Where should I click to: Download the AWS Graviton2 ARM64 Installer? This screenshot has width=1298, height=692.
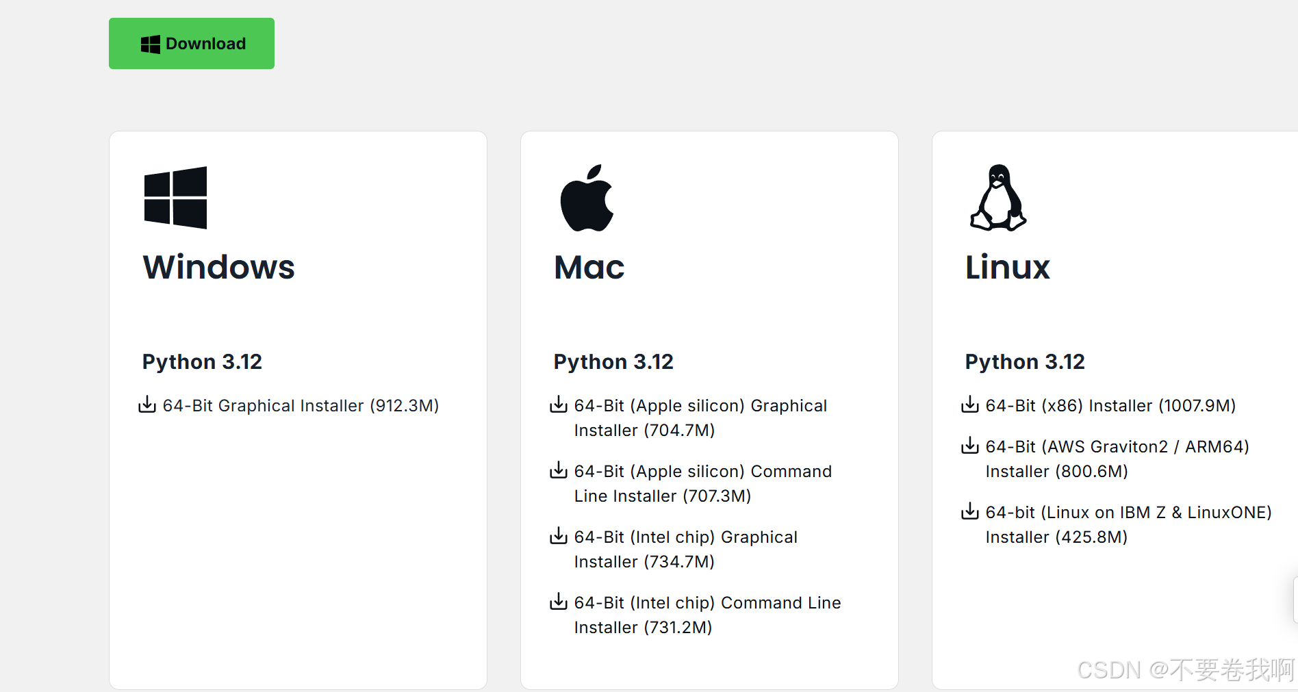tap(1116, 459)
